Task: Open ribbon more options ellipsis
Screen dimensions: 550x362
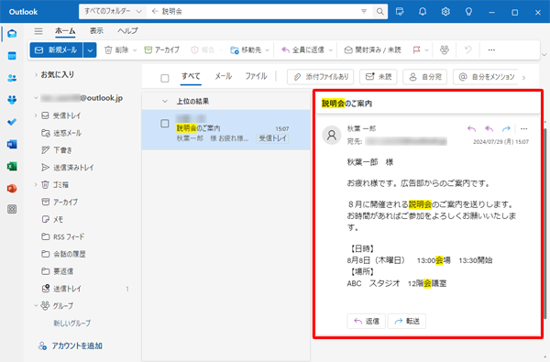Action: pos(491,49)
